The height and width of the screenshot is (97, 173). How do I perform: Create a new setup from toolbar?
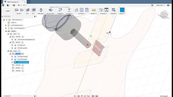[x=17, y=10]
